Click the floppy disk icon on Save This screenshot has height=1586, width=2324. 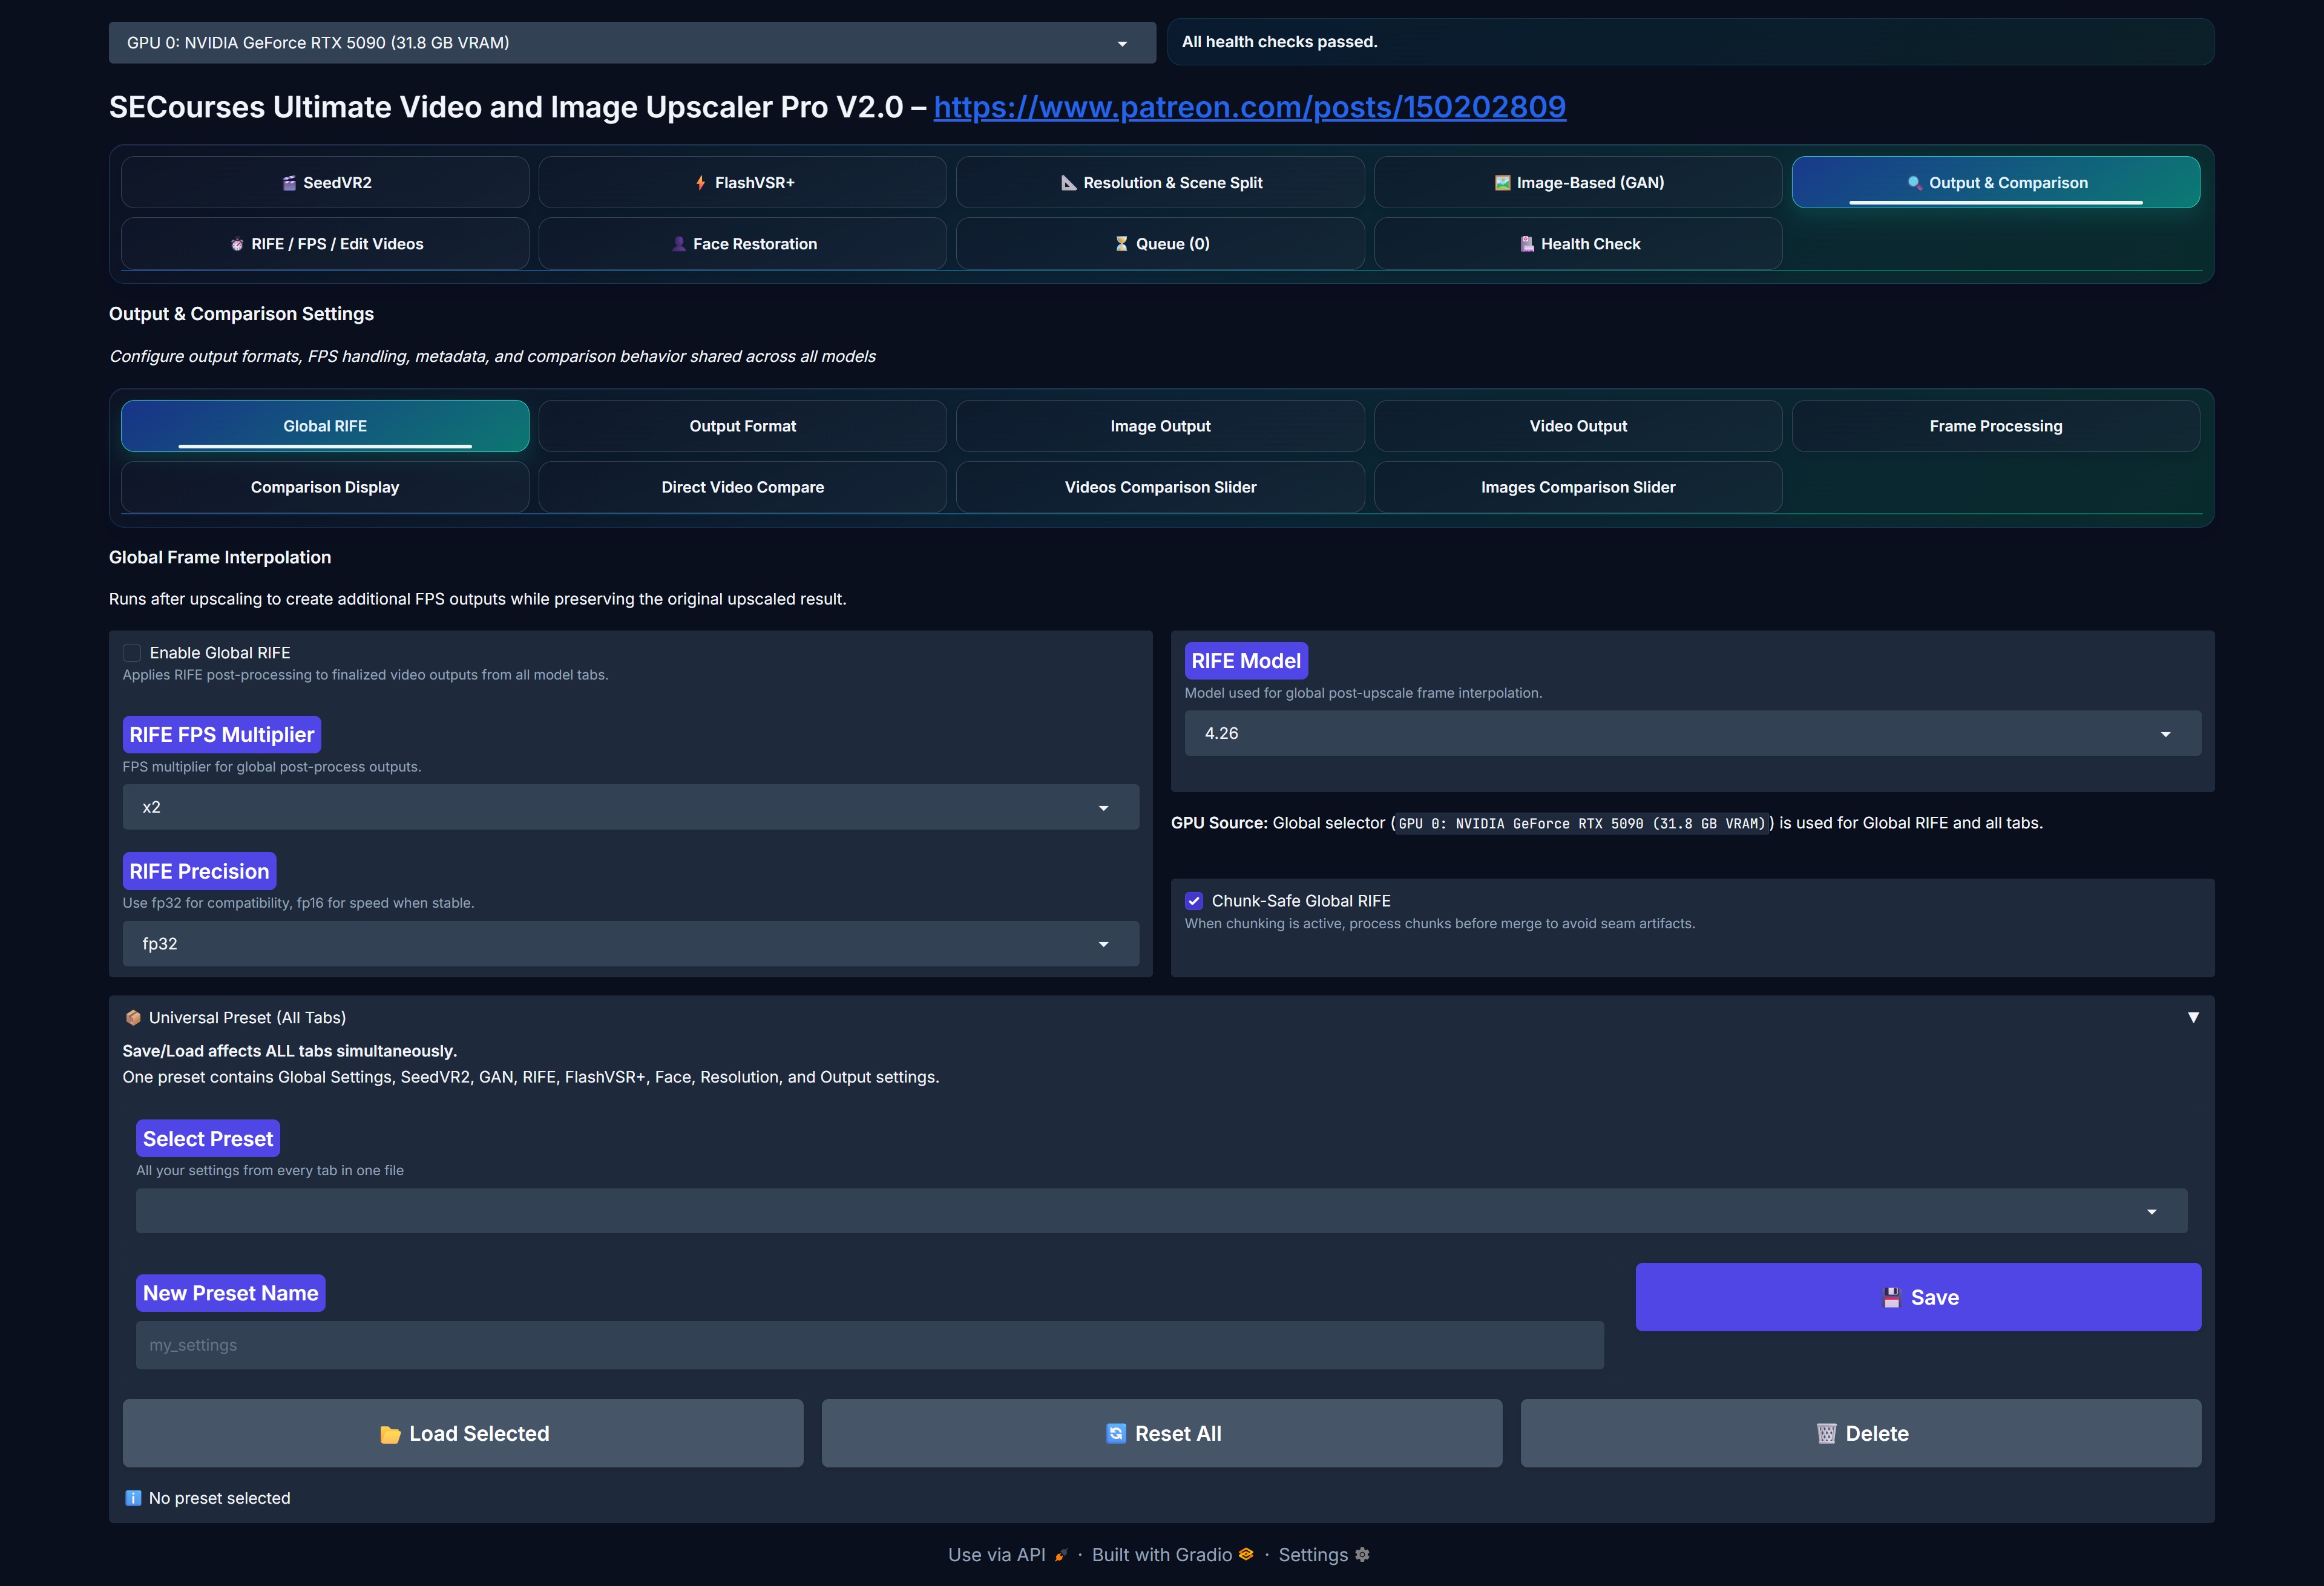[1891, 1298]
